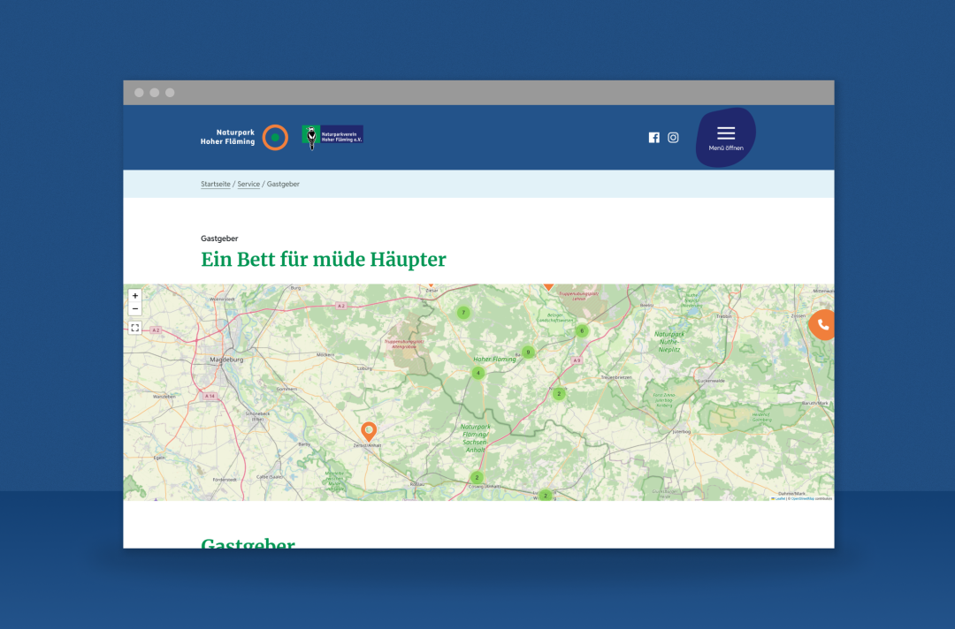The width and height of the screenshot is (955, 629).
Task: Open the Service breadcrumb link
Action: coord(248,184)
